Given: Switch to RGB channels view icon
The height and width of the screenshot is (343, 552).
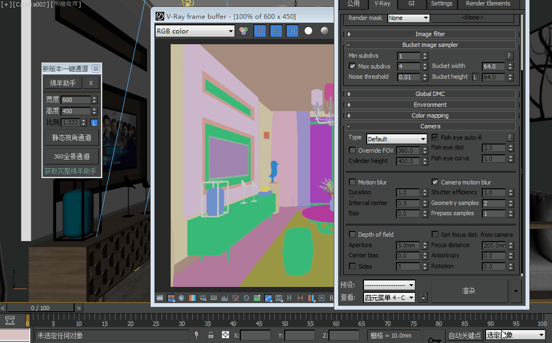Looking at the screenshot, I should (x=244, y=31).
